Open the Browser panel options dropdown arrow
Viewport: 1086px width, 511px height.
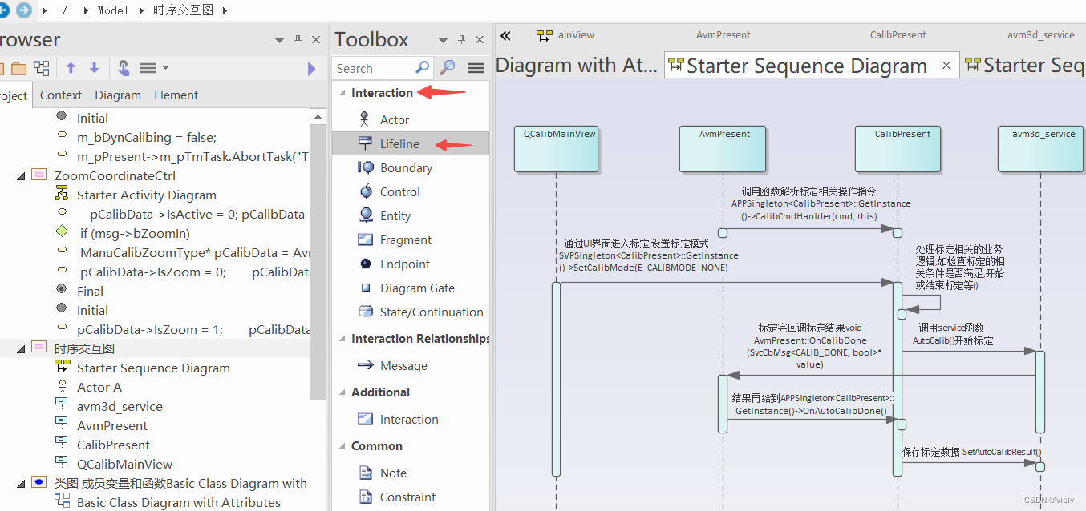(x=279, y=40)
